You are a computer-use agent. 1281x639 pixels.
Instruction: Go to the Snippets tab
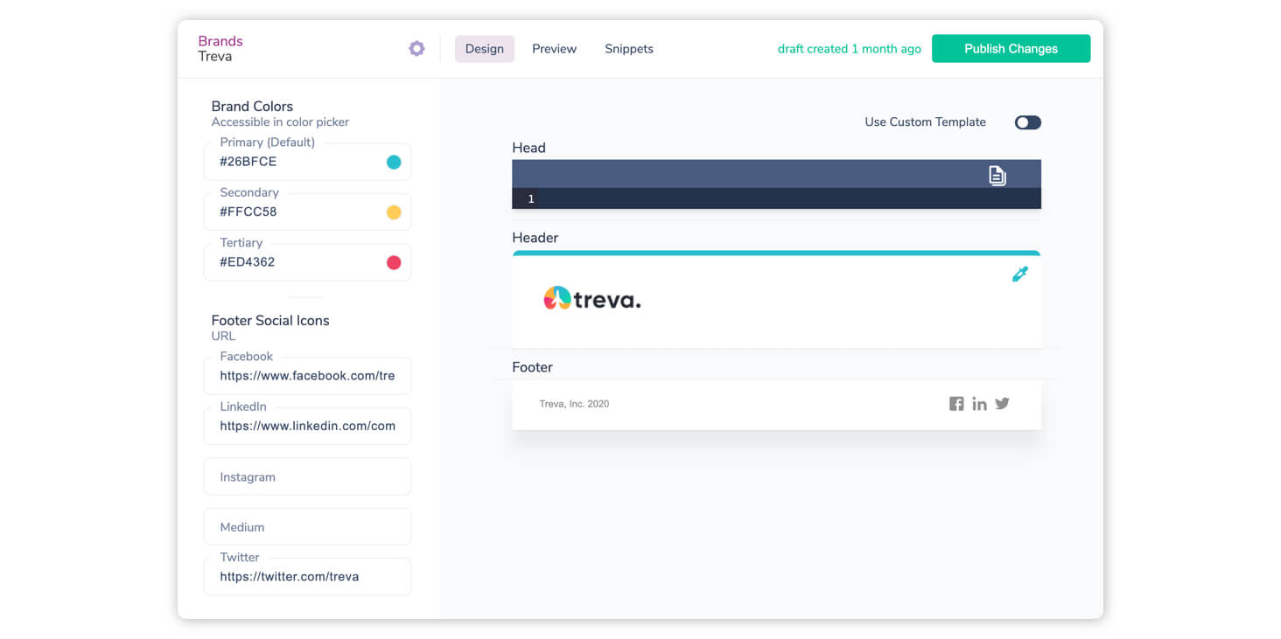pos(628,49)
